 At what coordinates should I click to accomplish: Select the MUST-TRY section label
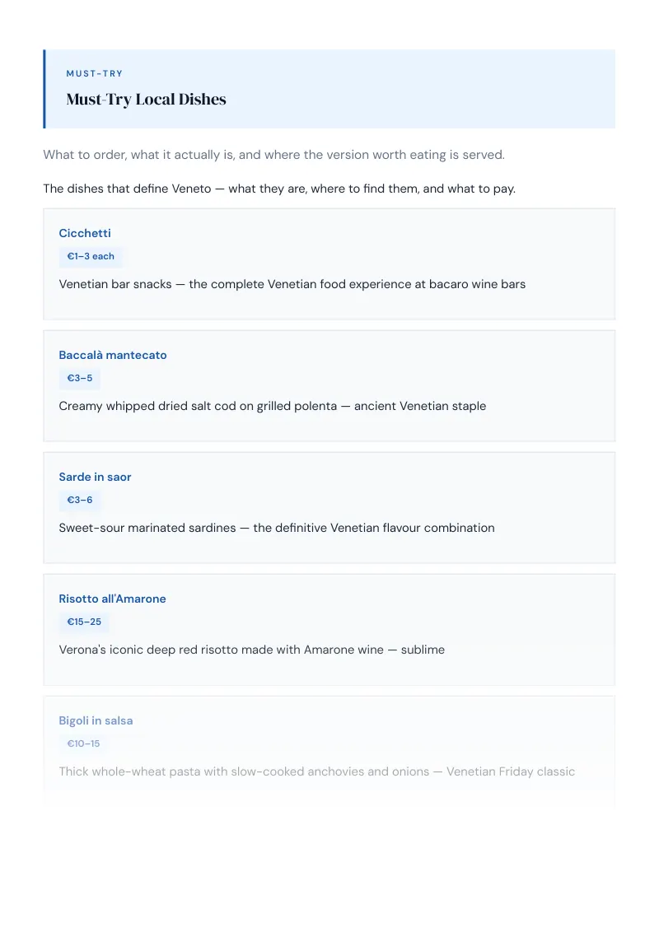95,74
